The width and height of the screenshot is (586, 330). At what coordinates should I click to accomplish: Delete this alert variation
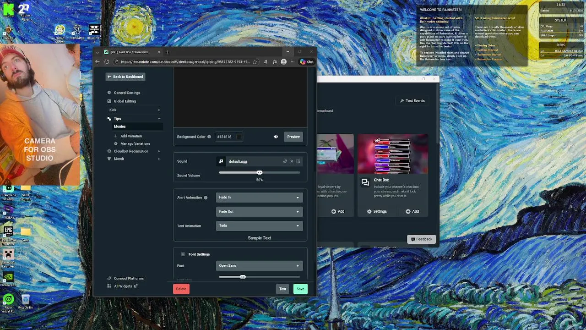(x=181, y=289)
